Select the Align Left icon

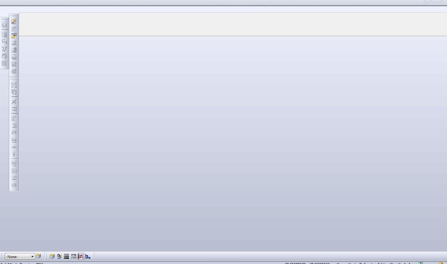[x=14, y=118]
